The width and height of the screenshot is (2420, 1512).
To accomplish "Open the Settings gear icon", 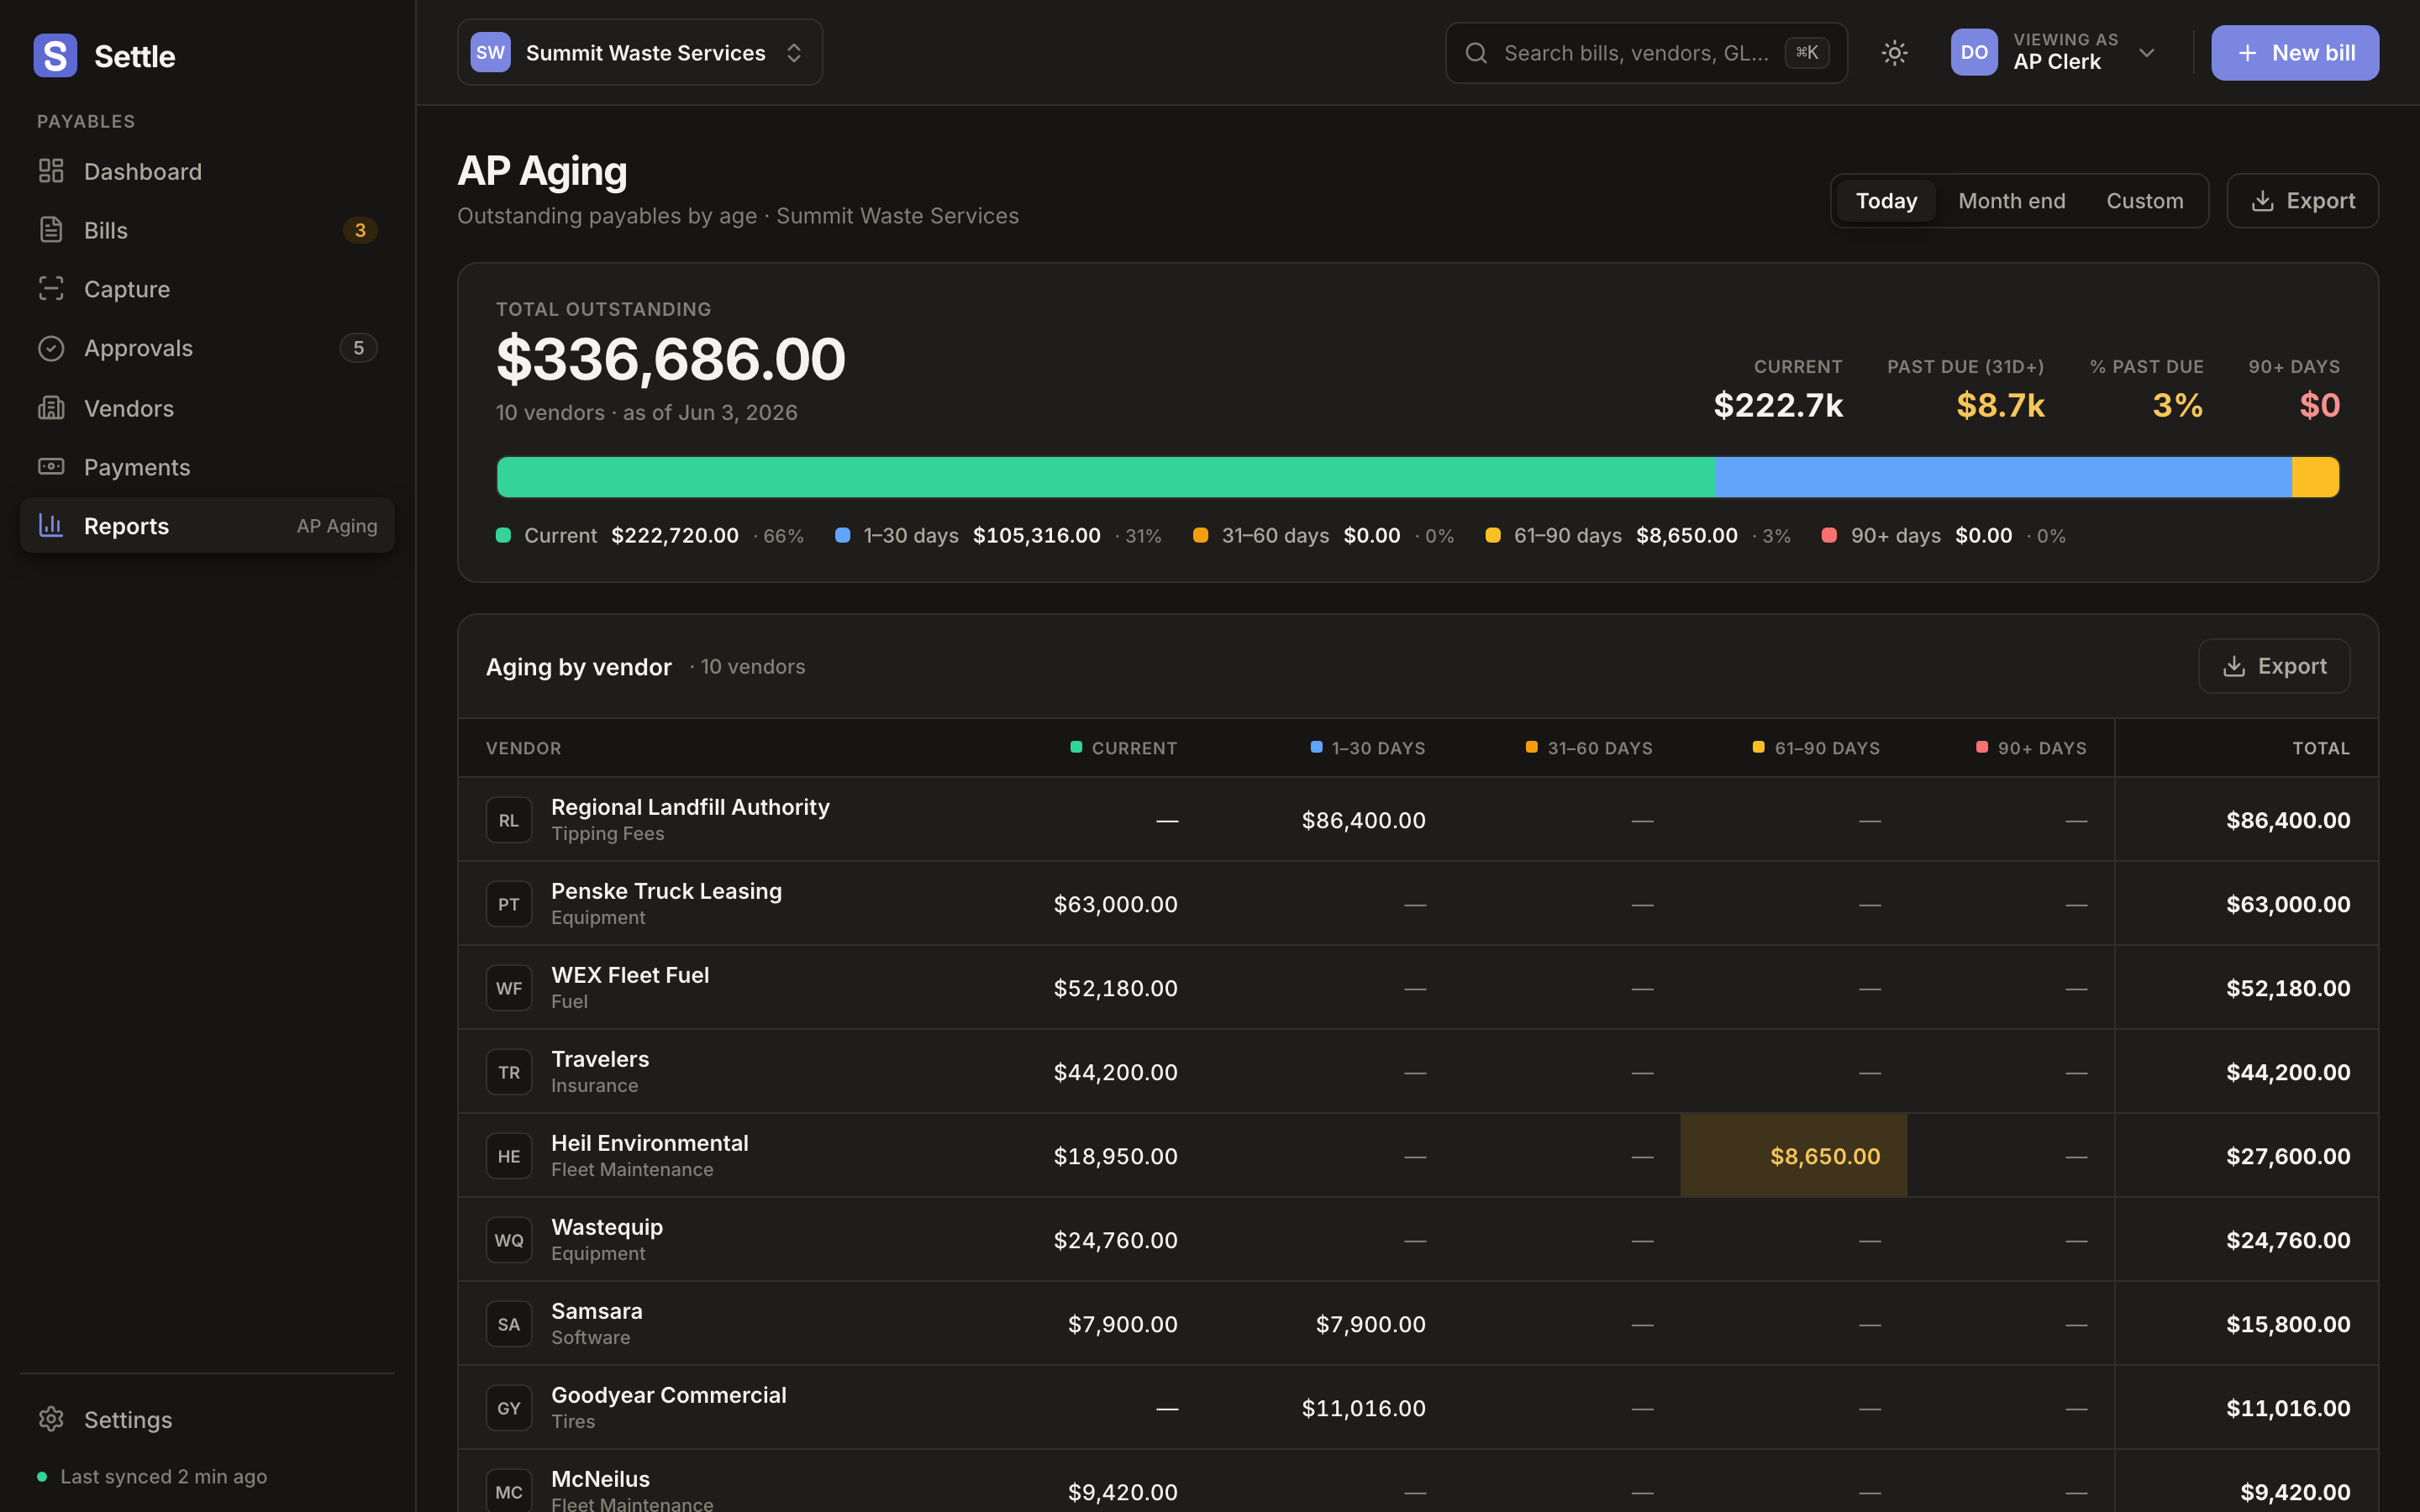I will click(51, 1419).
